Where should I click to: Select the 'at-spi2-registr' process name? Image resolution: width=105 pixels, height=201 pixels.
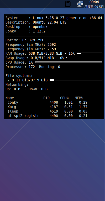click(23, 116)
